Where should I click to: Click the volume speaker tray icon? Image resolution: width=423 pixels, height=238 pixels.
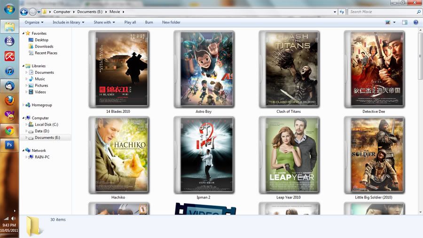(x=13, y=218)
